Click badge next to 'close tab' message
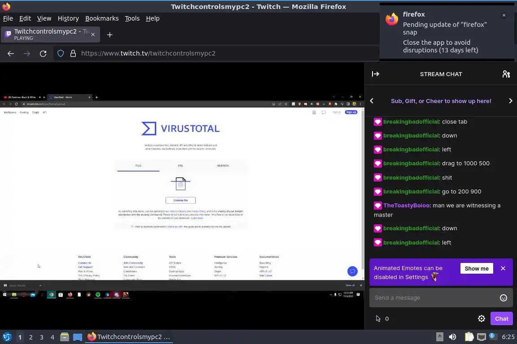This screenshot has height=344, width=517. click(377, 122)
